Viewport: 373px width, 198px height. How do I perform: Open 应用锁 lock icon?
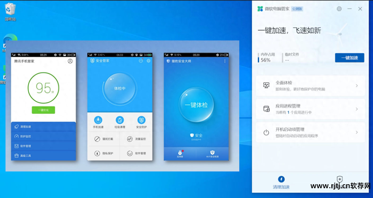(x=180, y=153)
